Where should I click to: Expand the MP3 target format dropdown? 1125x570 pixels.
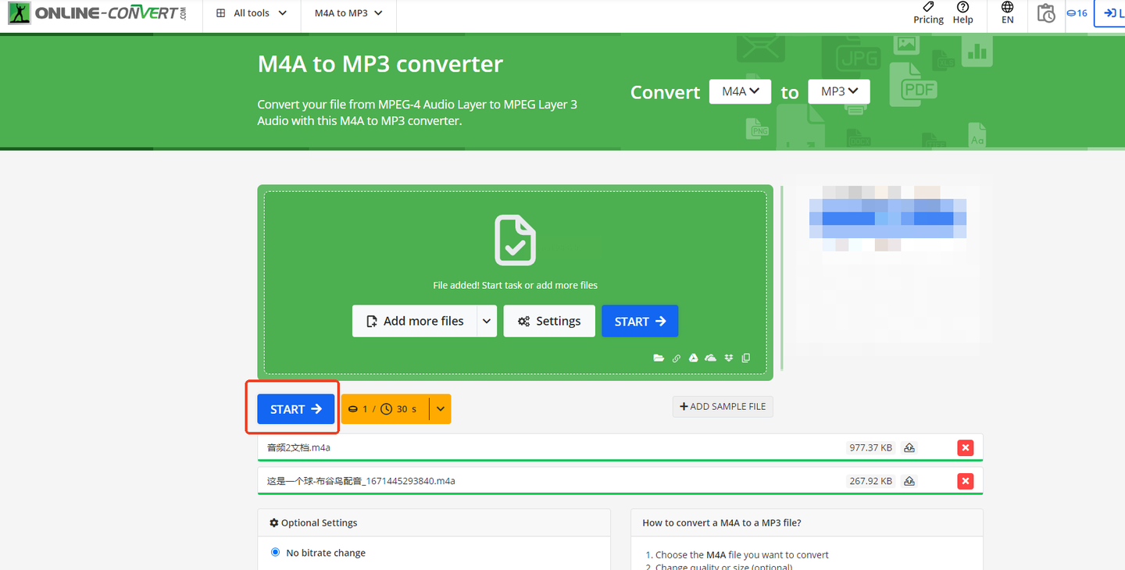(839, 91)
